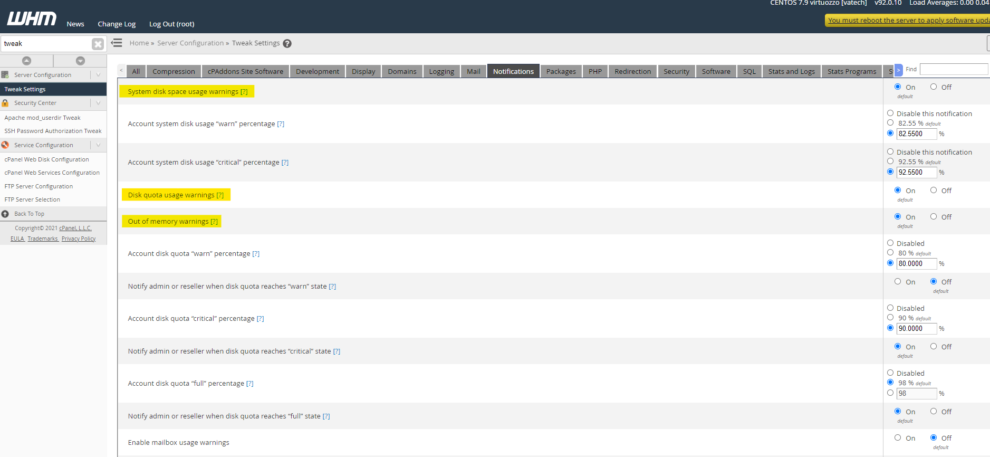Click Server Configuration section icon
The image size is (990, 457).
pyautogui.click(x=5, y=75)
